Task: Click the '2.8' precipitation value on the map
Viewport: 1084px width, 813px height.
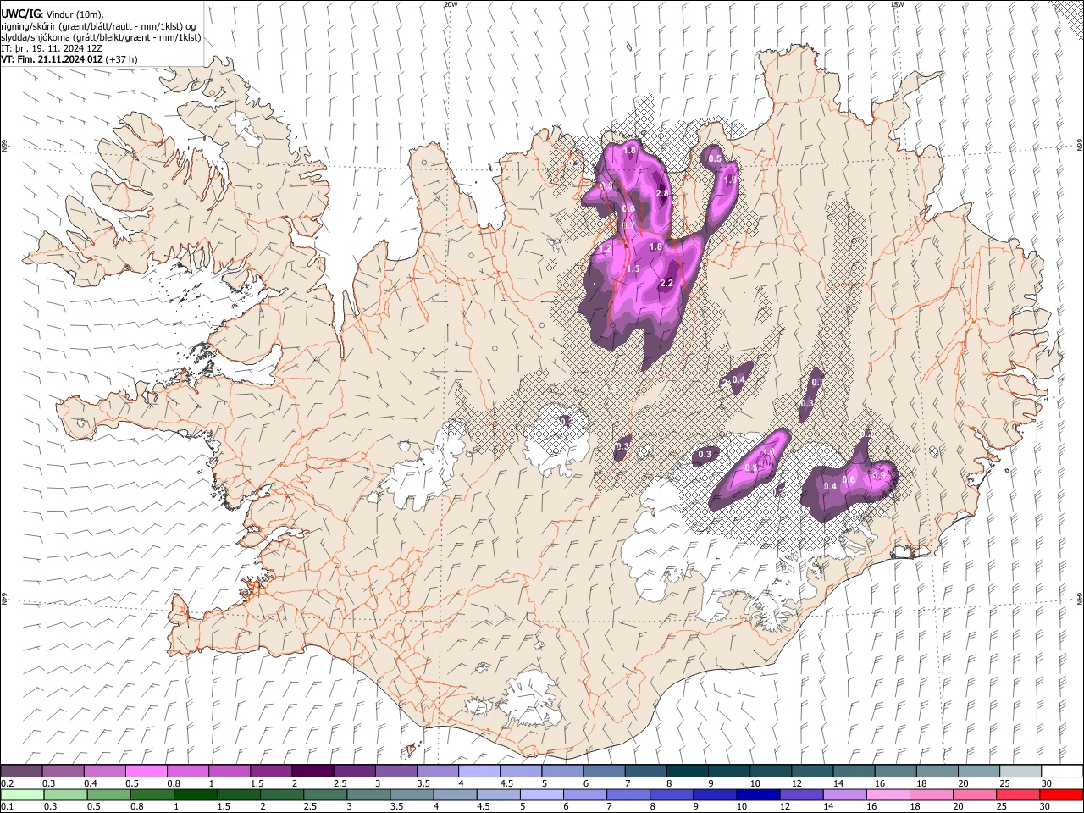Action: point(662,194)
